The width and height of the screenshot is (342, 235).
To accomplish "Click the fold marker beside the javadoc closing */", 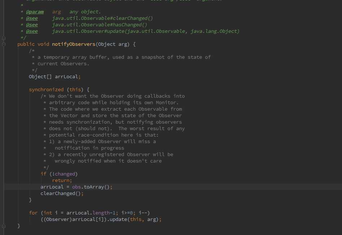I will tap(4, 38).
